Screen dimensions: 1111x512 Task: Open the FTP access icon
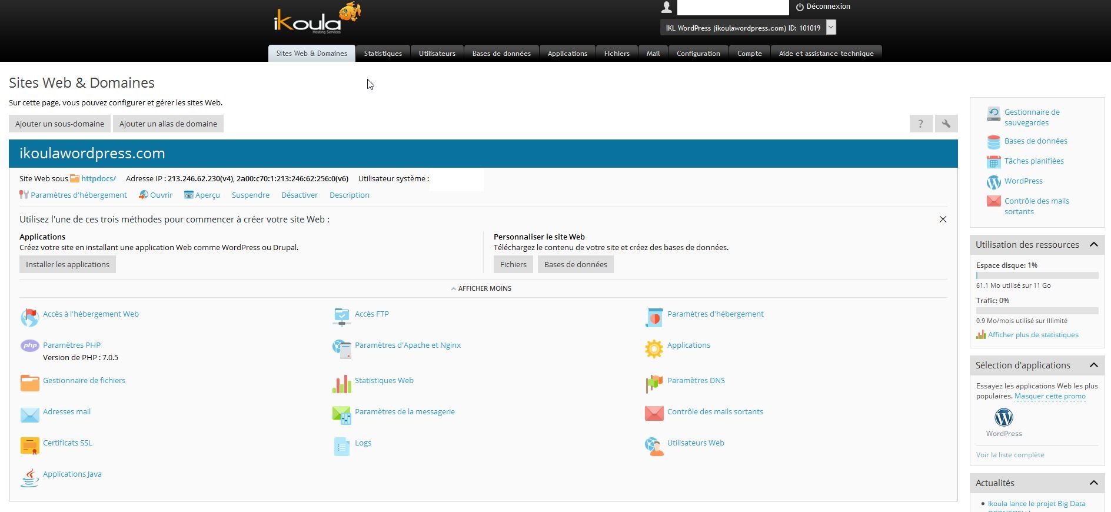[341, 316]
